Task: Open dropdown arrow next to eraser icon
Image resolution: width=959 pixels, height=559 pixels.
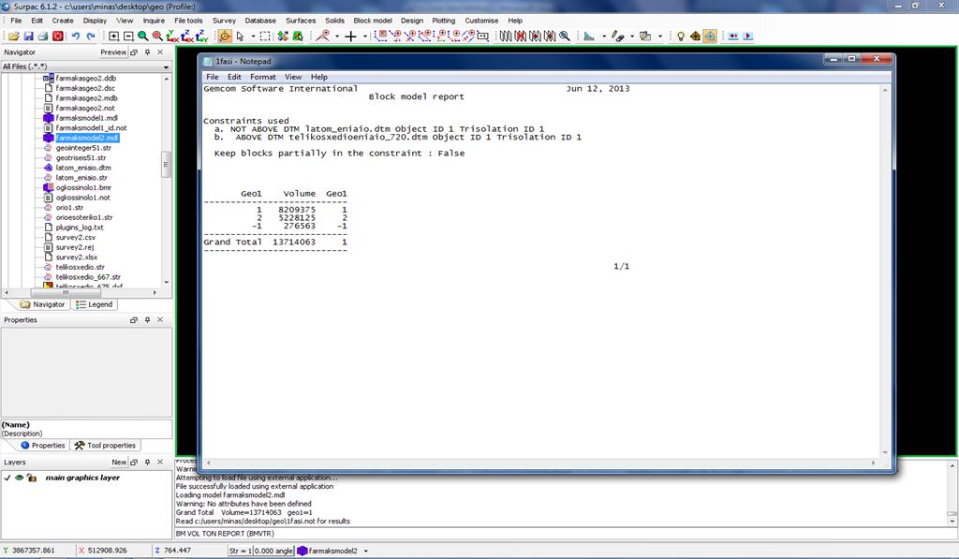Action: coord(632,37)
